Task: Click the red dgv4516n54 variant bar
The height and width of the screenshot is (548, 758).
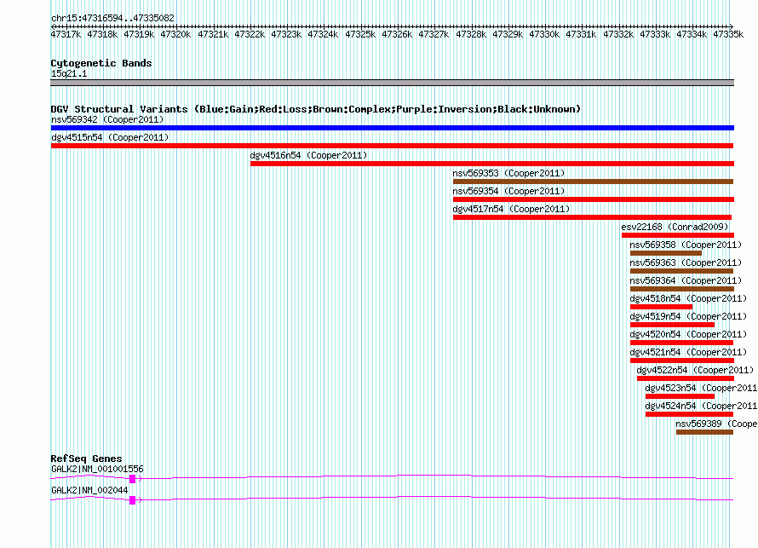Action: [492, 164]
